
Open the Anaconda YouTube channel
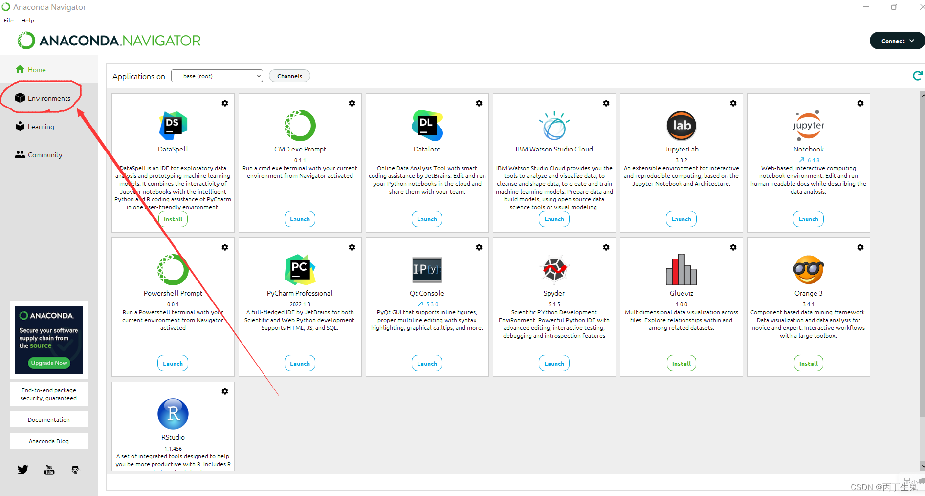coord(49,470)
